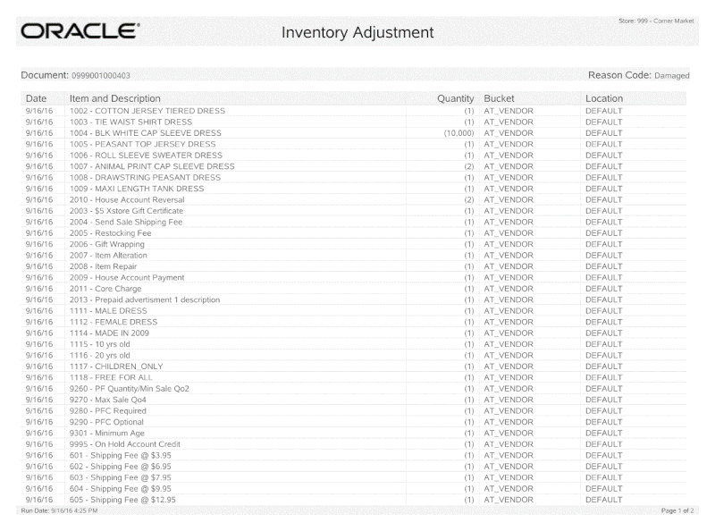This screenshot has width=715, height=531.
Task: Select row 1002 - COTTON JERSEY TIERED DRESS
Action: click(353, 111)
